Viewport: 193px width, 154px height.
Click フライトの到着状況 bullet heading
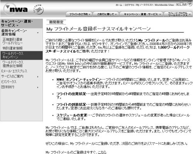[71, 105]
